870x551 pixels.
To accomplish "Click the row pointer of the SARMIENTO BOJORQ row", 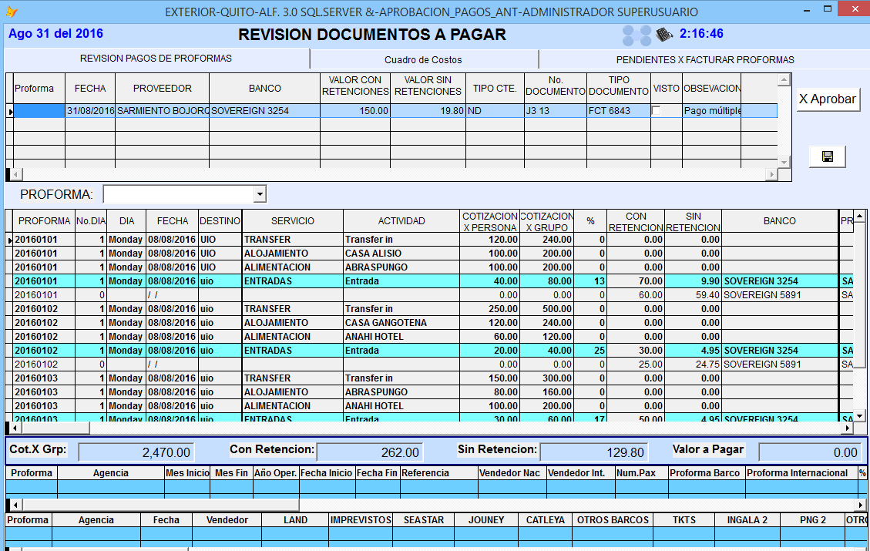I will coord(10,111).
